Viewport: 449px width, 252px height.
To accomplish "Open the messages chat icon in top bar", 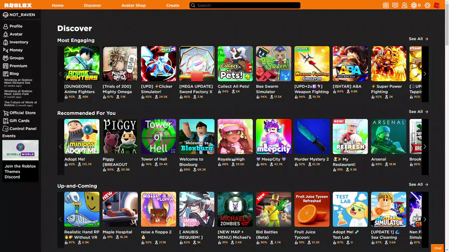I will point(395,5).
